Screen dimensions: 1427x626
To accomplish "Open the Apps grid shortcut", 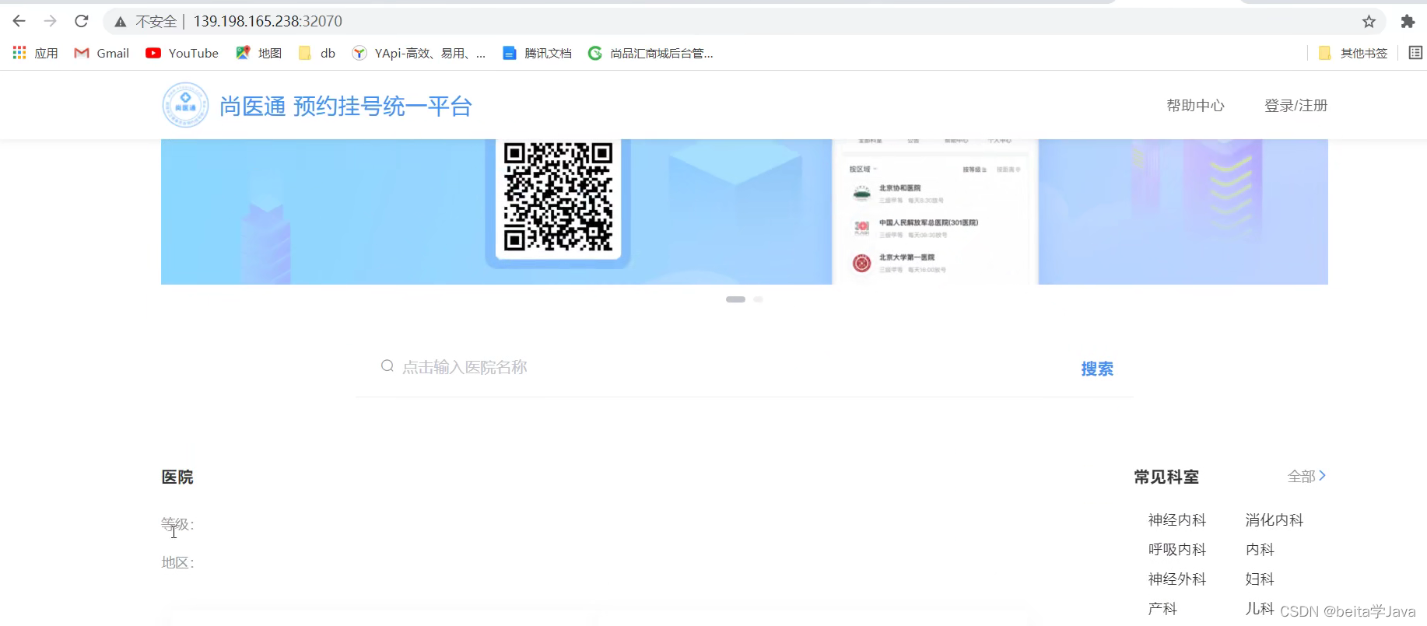I will pos(36,53).
